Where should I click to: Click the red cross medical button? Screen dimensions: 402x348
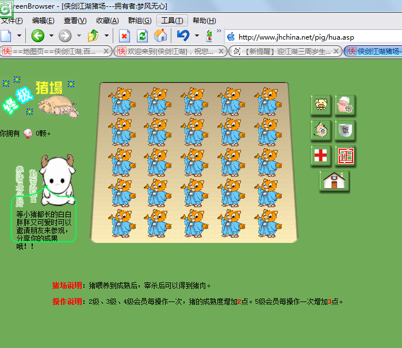[321, 156]
